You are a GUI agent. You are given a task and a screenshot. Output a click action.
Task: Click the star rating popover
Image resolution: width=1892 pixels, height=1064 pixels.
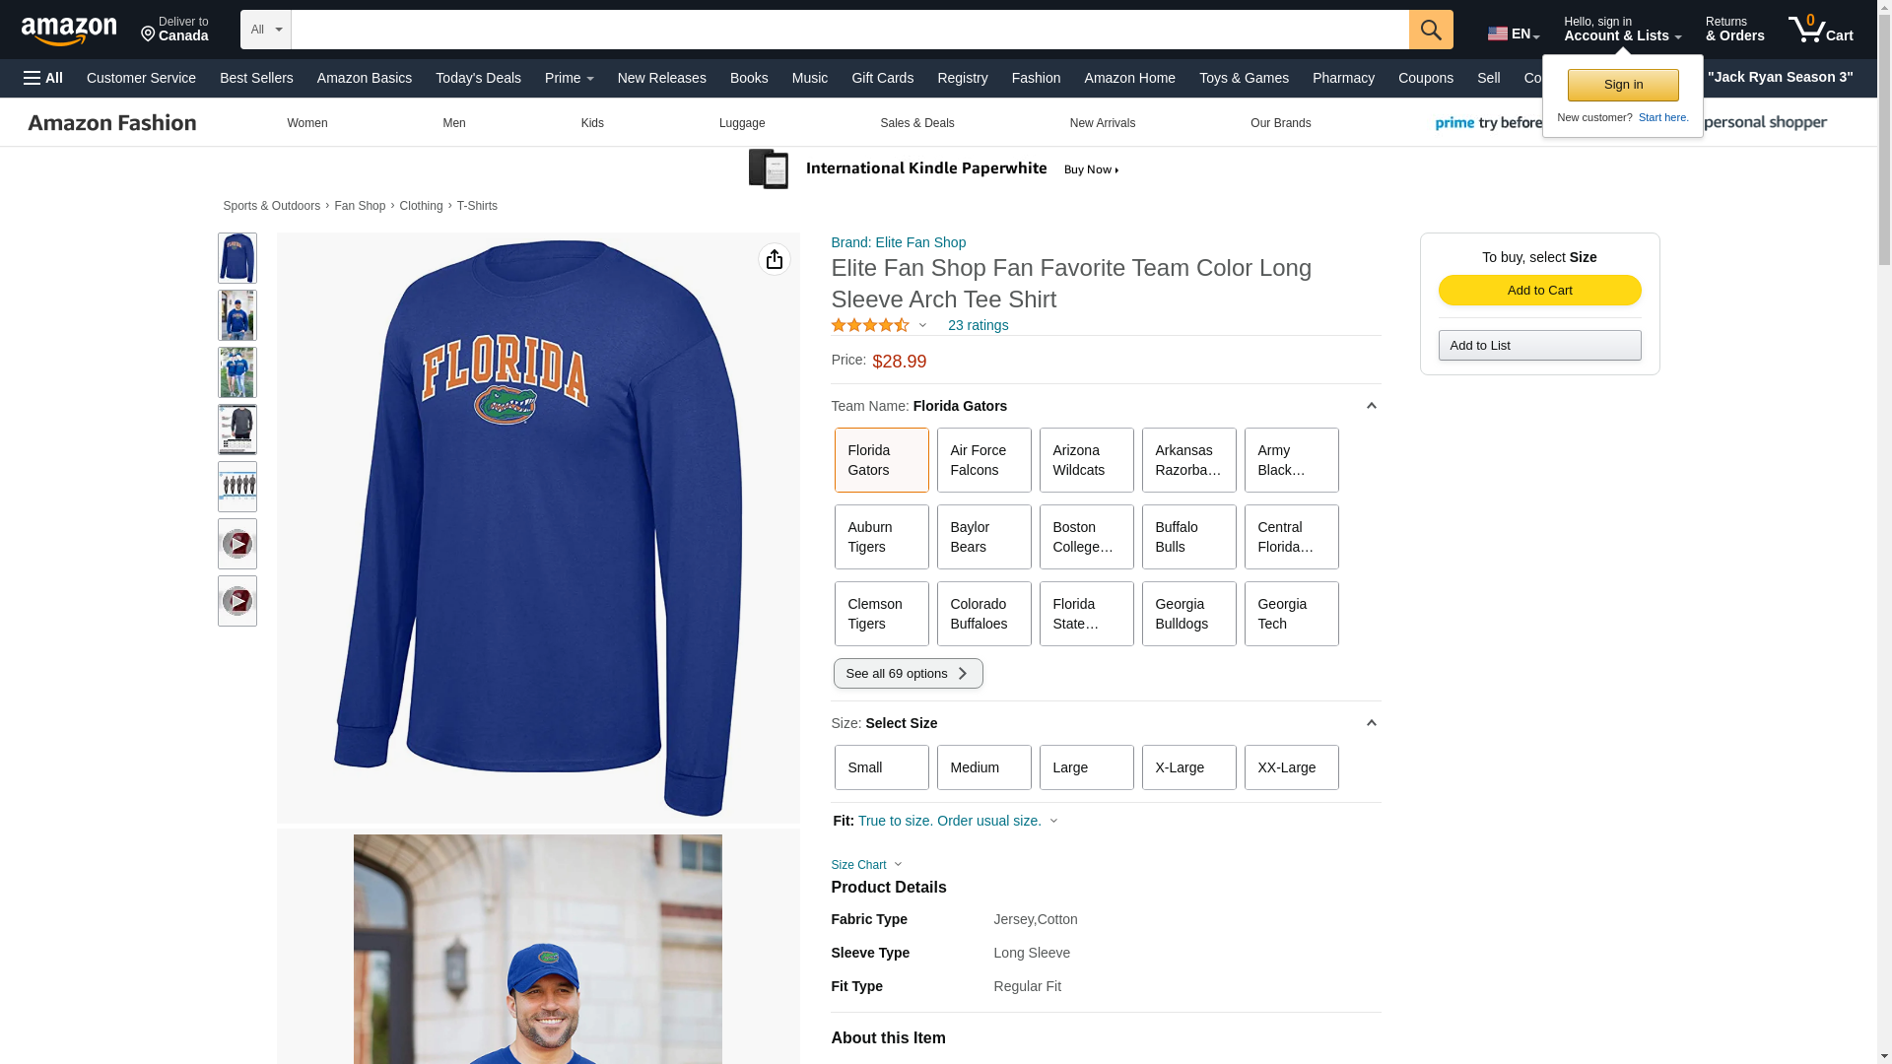(878, 325)
